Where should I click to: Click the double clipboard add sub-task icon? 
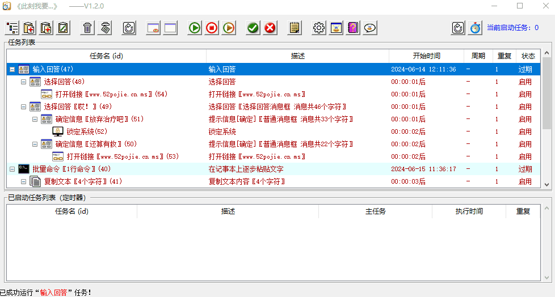coord(47,28)
